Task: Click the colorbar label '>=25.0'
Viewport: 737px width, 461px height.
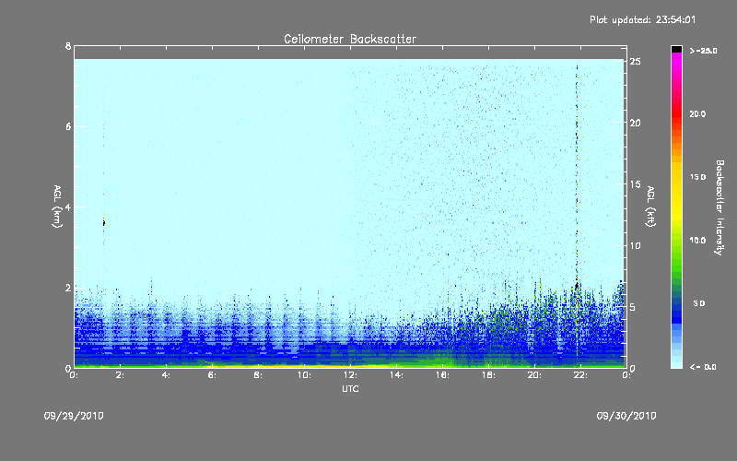Action: 703,51
